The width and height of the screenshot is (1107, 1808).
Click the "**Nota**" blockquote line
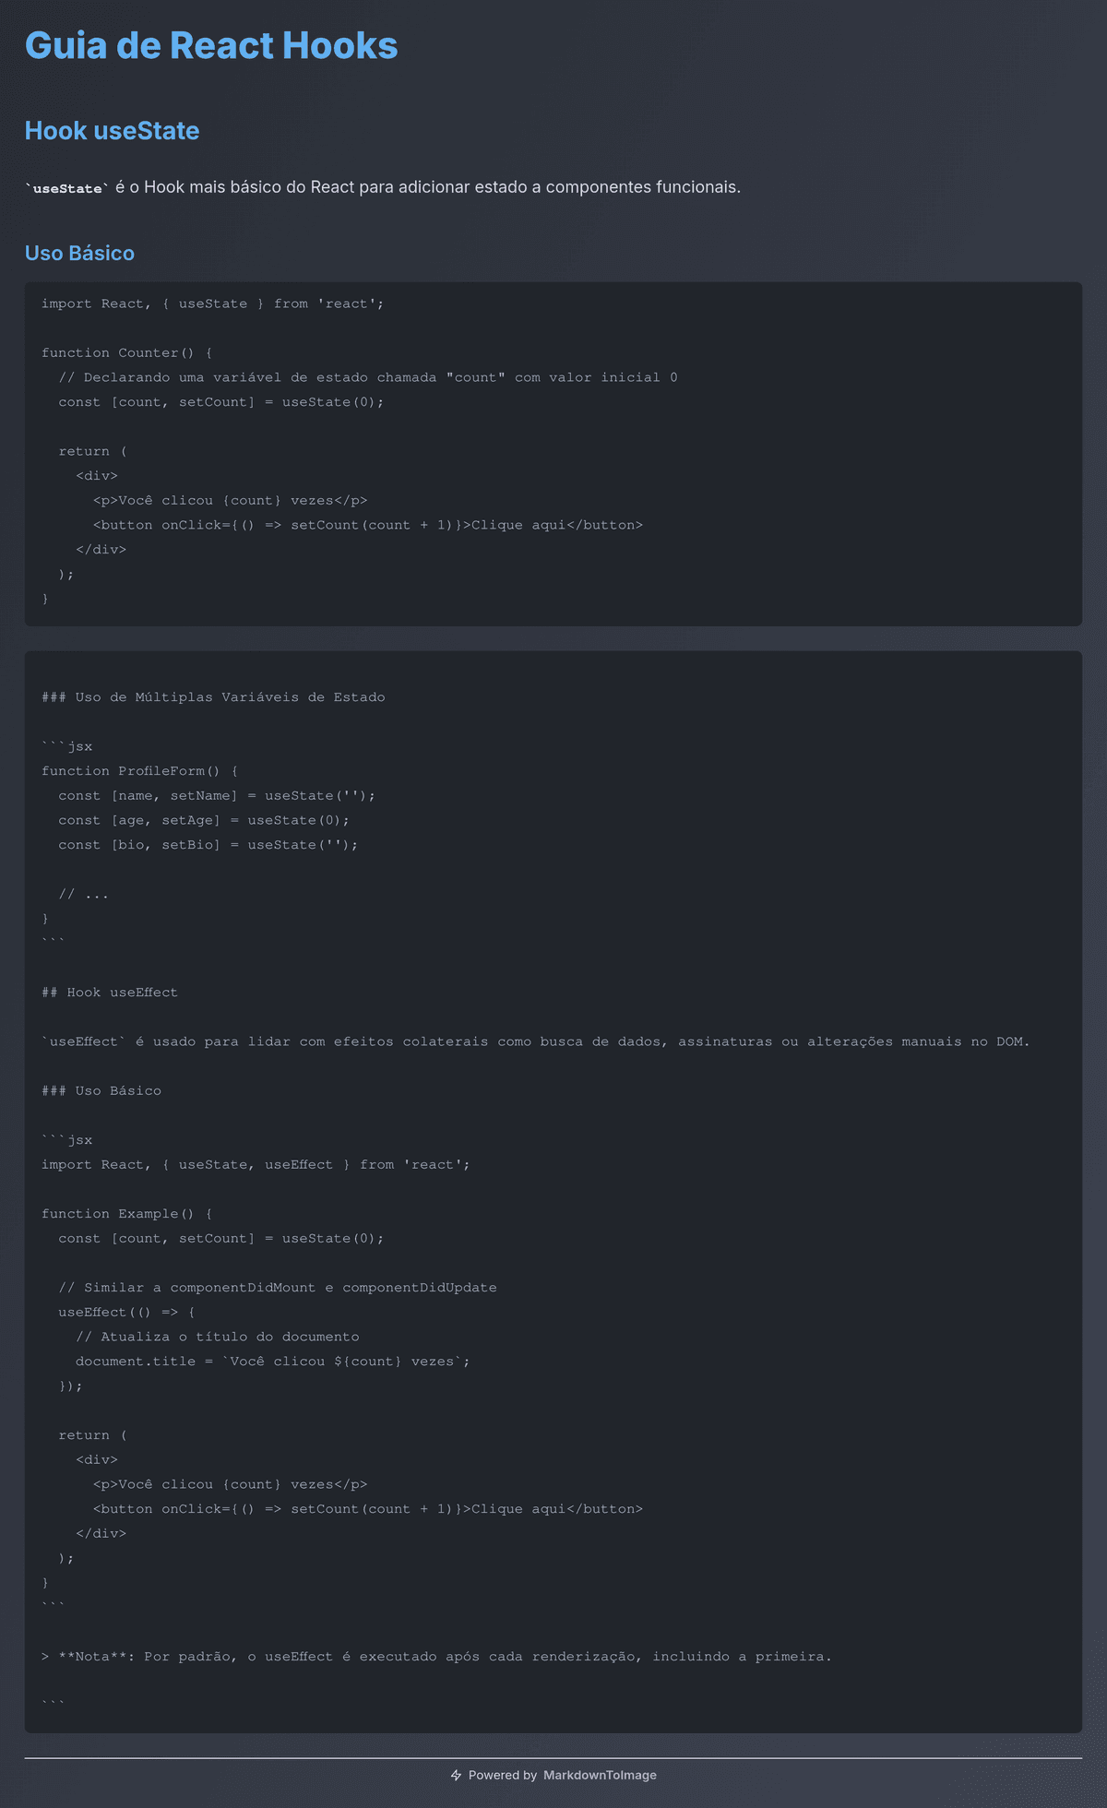click(x=436, y=1657)
